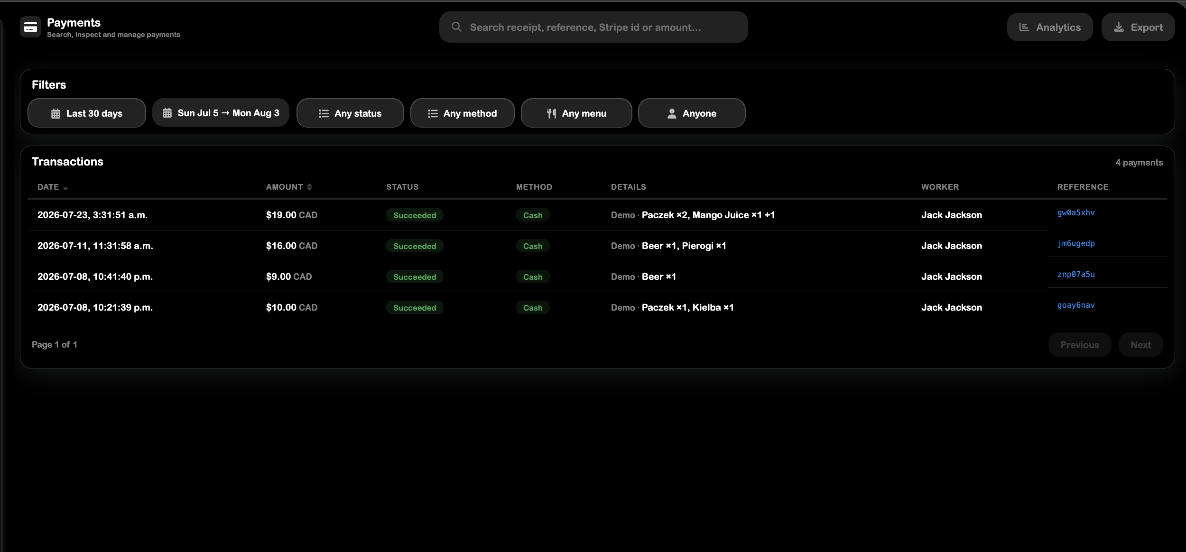Viewport: 1186px width, 552px height.
Task: Open the Any status filter dropdown
Action: [350, 113]
